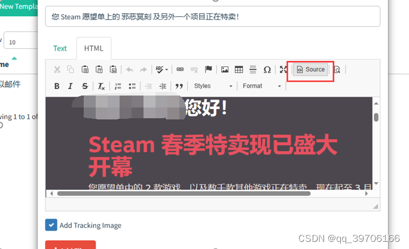Image resolution: width=409 pixels, height=249 pixels.
Task: Click the editor's vertical scrollbar thumb
Action: click(376, 117)
